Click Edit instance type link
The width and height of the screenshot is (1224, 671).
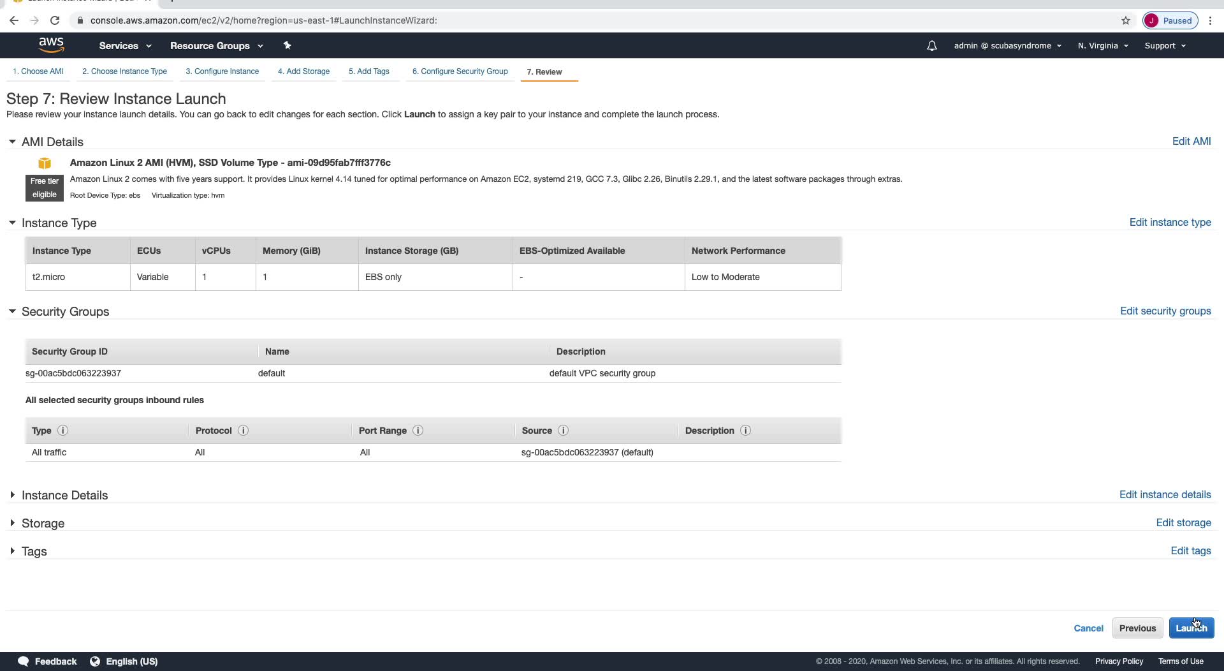pyautogui.click(x=1170, y=223)
